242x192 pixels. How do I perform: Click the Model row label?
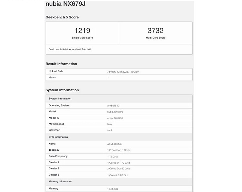coord(52,111)
